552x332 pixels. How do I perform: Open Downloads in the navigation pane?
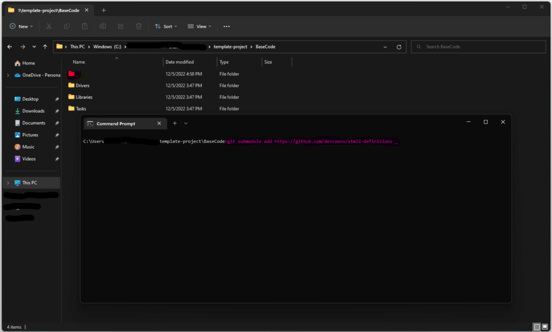tap(30, 111)
